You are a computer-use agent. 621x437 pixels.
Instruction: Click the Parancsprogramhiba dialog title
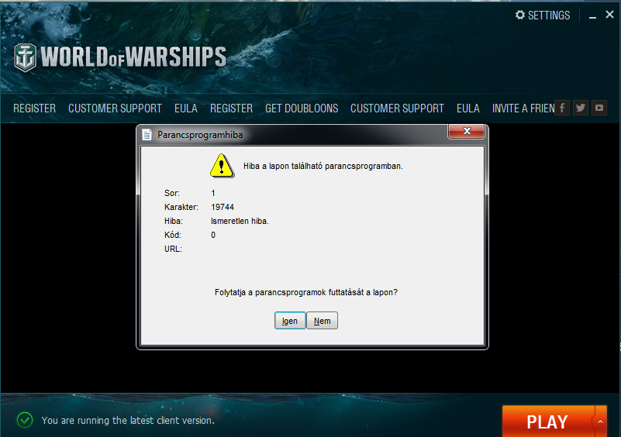(x=200, y=135)
